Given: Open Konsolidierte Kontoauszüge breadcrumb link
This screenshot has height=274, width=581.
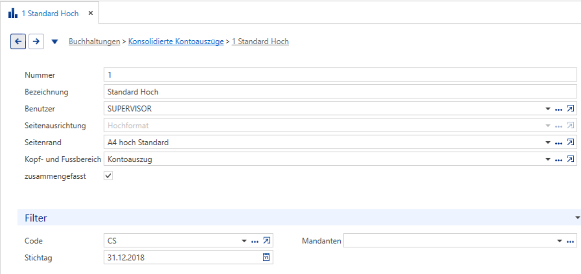Looking at the screenshot, I should coord(176,42).
